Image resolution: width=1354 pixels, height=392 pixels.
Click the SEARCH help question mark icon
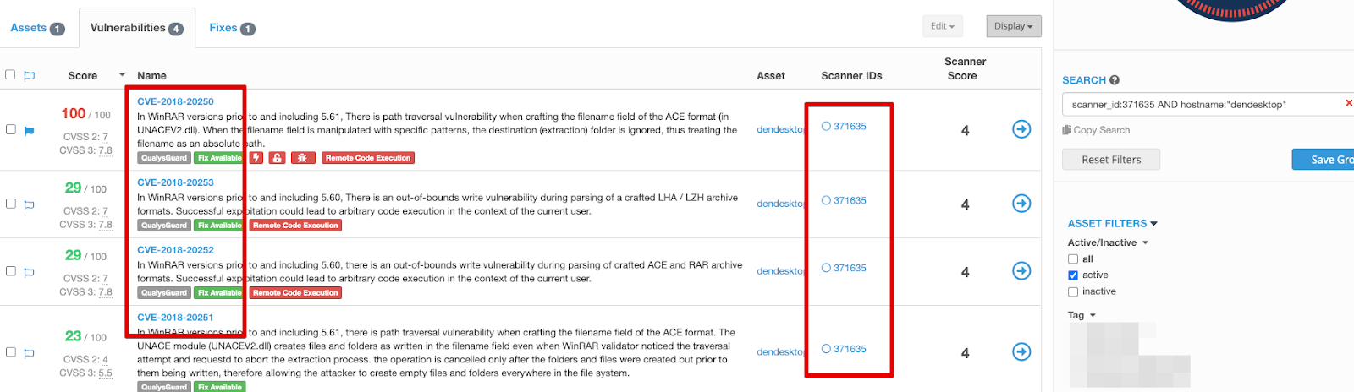pyautogui.click(x=1115, y=80)
